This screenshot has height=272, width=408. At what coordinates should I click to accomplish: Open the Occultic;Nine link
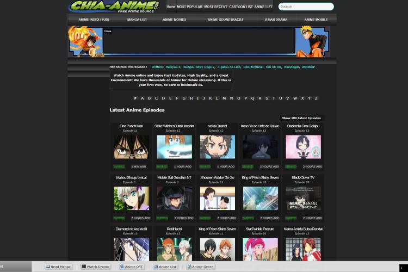tap(253, 67)
